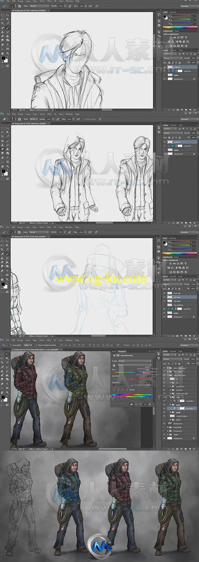Choose the Brush tool in the 77.6% window
Viewport: 199px width, 562px height.
click(x=8, y=141)
